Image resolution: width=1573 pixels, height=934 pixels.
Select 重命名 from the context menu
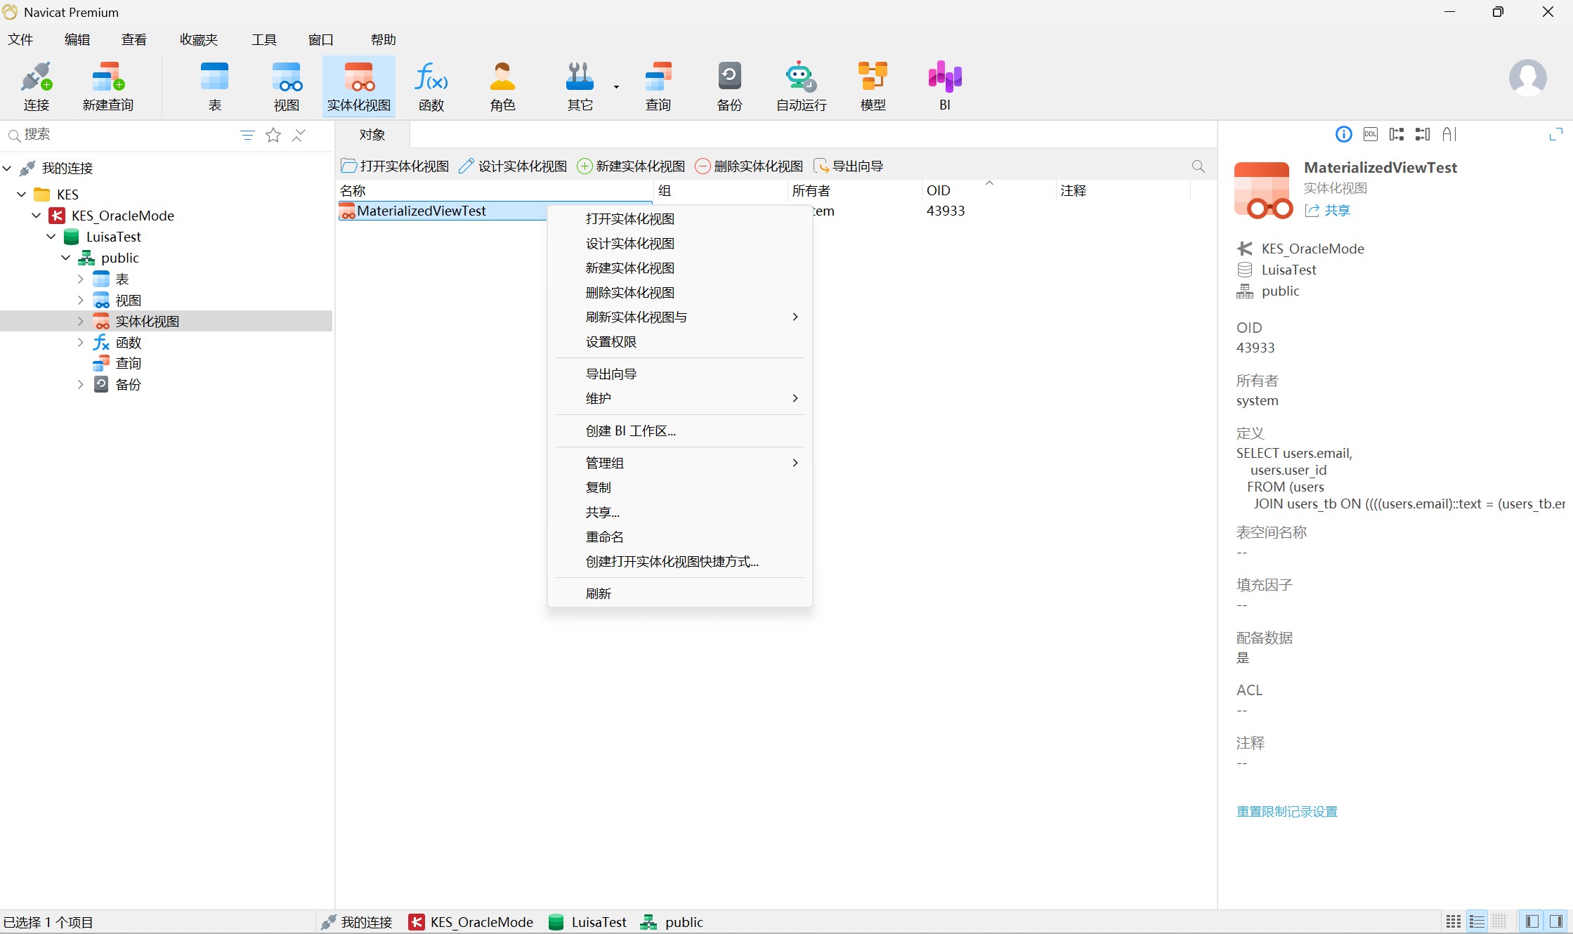tap(604, 537)
